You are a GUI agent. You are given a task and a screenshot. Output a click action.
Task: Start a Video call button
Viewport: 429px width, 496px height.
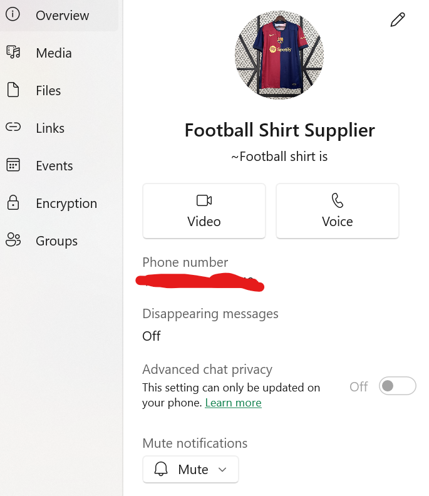[x=204, y=211]
